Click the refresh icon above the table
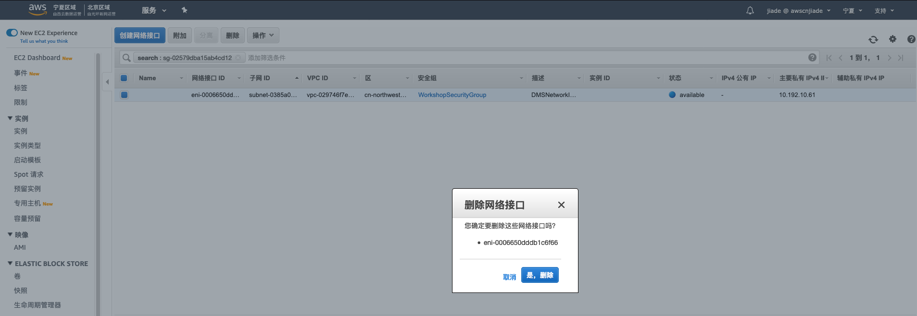The image size is (917, 316). [873, 39]
